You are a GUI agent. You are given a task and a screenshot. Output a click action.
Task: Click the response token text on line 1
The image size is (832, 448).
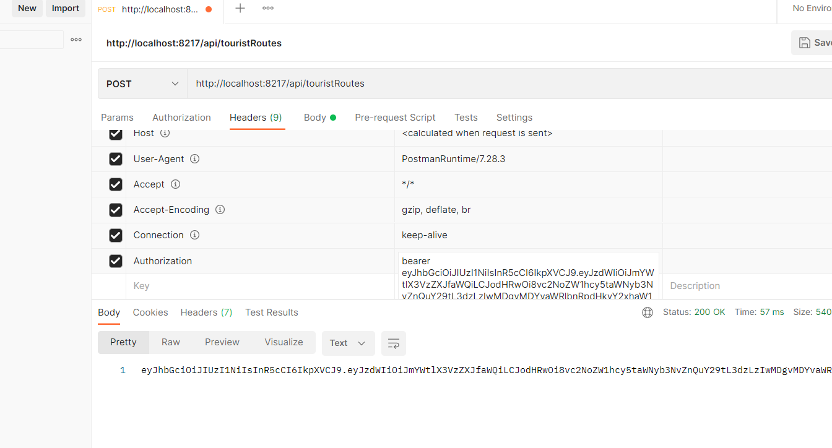[x=486, y=370]
